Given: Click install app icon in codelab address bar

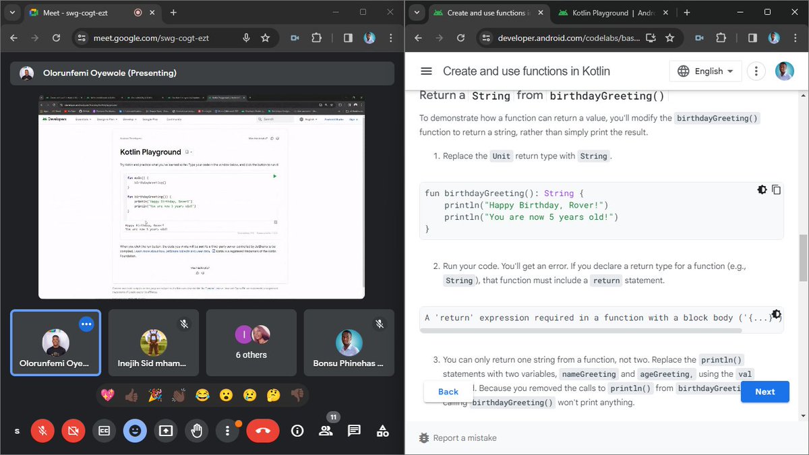Looking at the screenshot, I should tap(651, 38).
